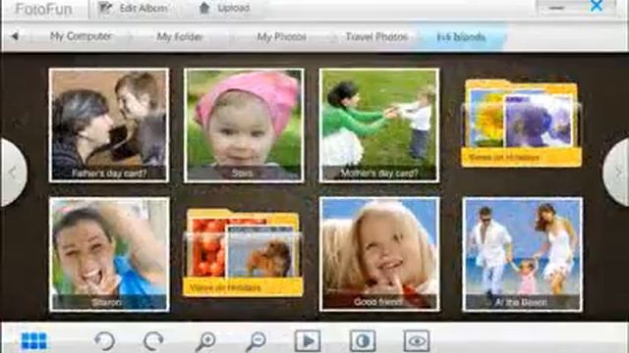Start the slideshow with the play button
629x353 pixels.
308,341
